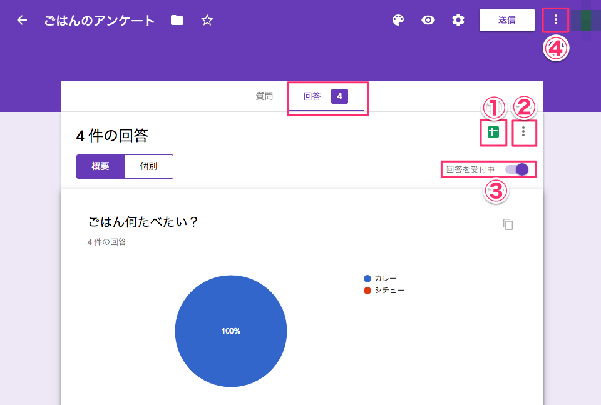Open responses three-dot options menu
The width and height of the screenshot is (601, 405).
(x=523, y=132)
